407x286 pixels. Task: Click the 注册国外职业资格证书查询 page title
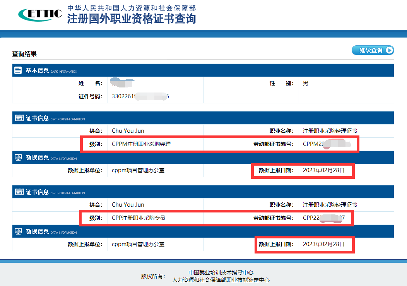132,19
